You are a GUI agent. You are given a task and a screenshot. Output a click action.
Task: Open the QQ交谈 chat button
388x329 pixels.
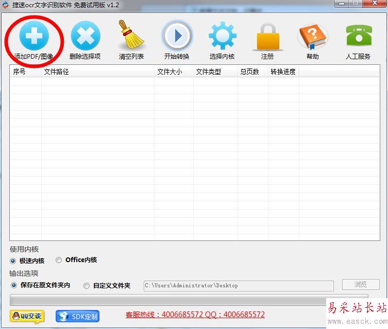(27, 317)
